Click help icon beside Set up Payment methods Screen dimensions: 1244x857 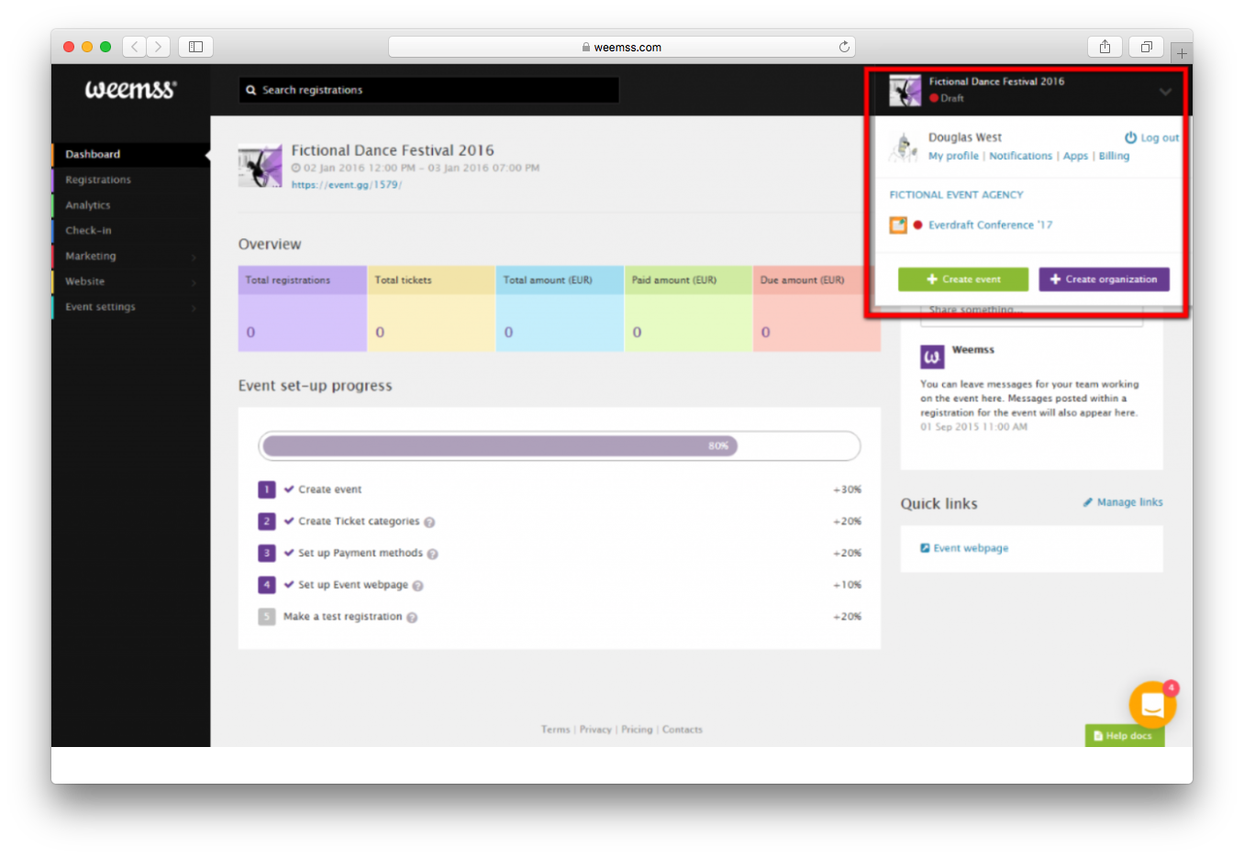click(x=432, y=554)
